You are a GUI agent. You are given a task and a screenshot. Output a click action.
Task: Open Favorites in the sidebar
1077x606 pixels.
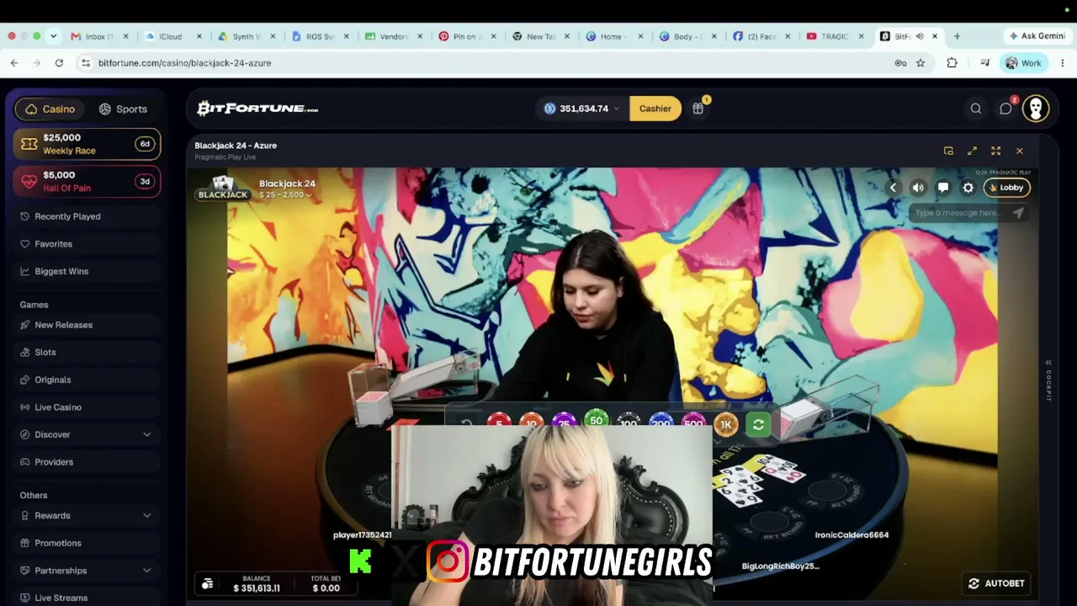click(x=87, y=244)
